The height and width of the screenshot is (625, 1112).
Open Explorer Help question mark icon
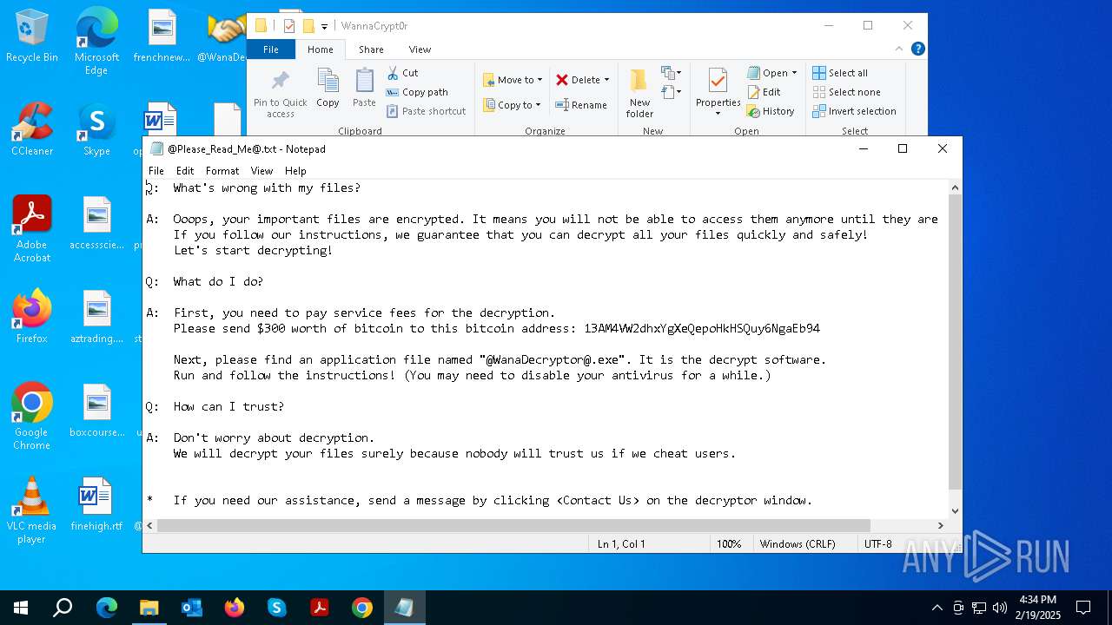pyautogui.click(x=917, y=49)
